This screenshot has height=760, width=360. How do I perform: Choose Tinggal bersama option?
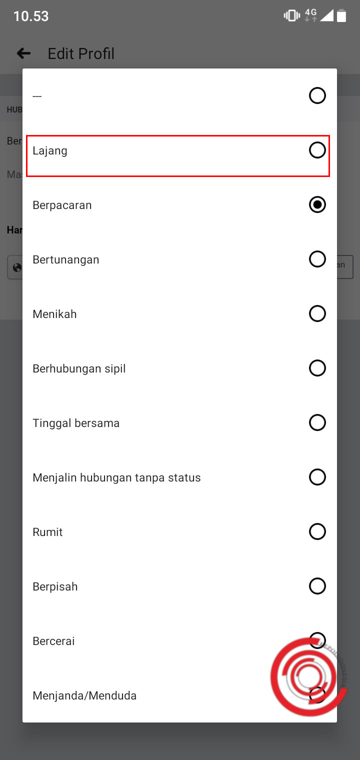76,423
